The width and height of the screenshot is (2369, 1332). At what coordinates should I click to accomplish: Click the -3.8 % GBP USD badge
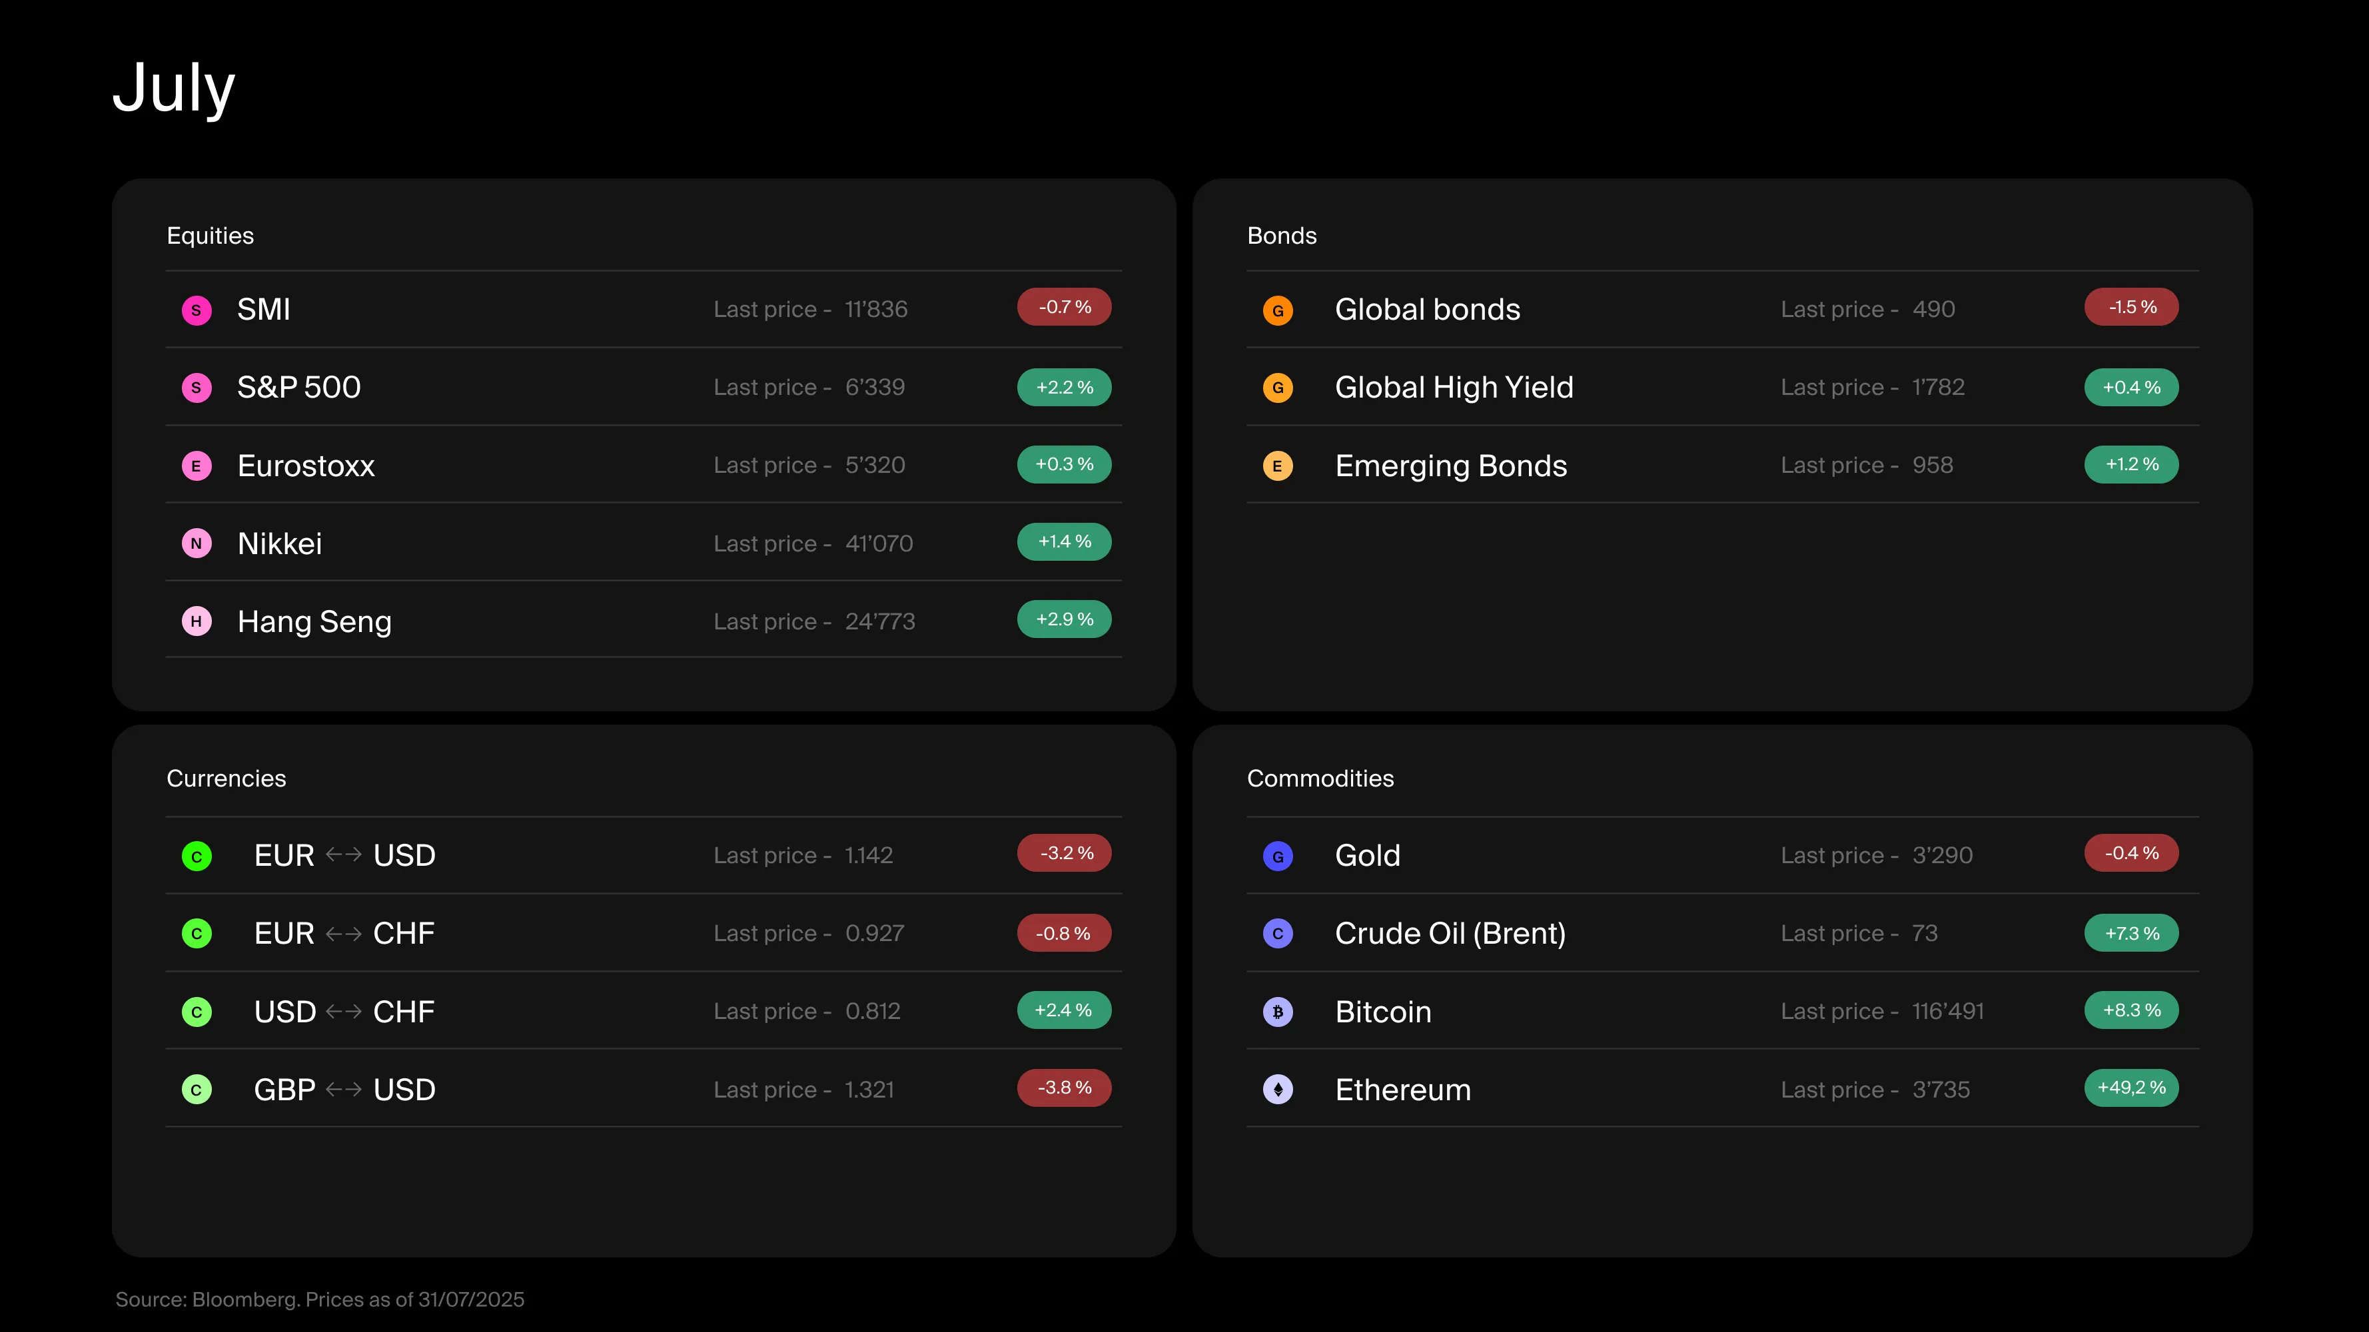(1064, 1088)
